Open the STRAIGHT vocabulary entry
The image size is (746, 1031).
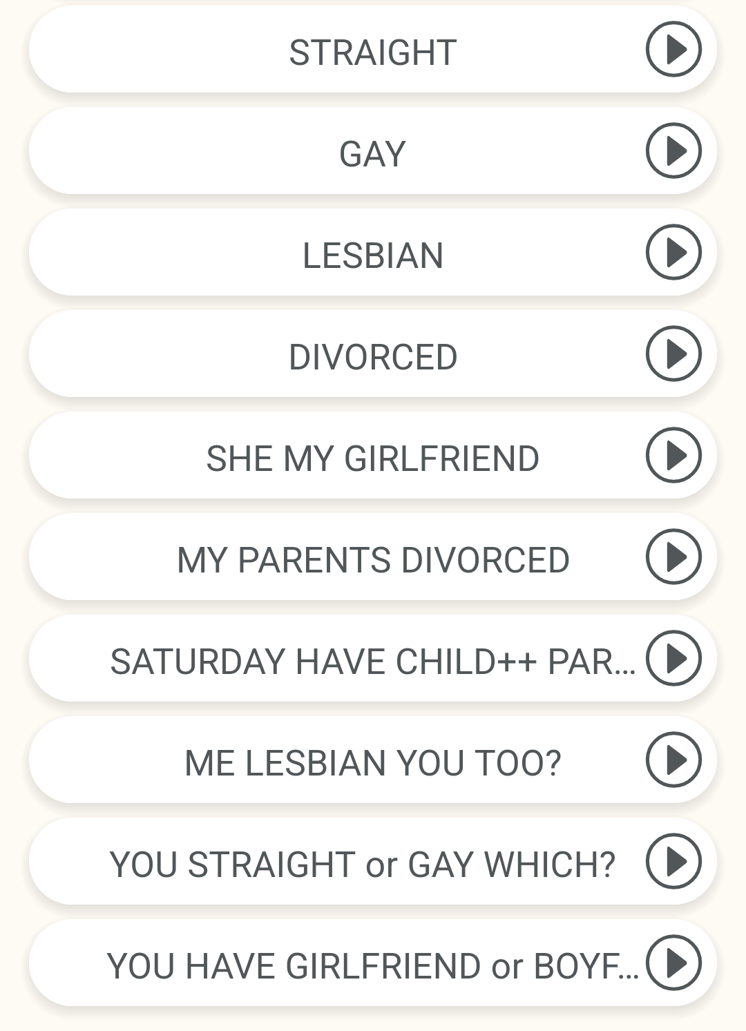[372, 52]
